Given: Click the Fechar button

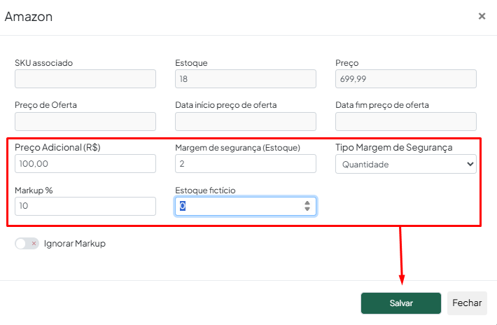Looking at the screenshot, I should point(467,303).
